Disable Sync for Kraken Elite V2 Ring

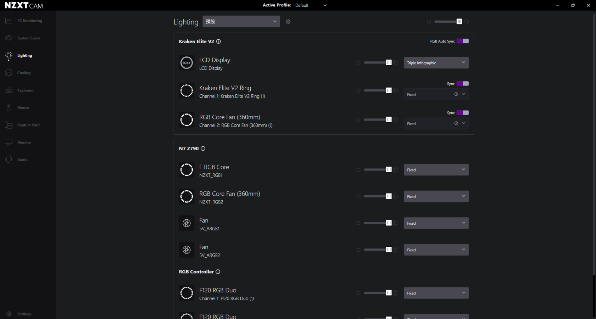pos(463,84)
